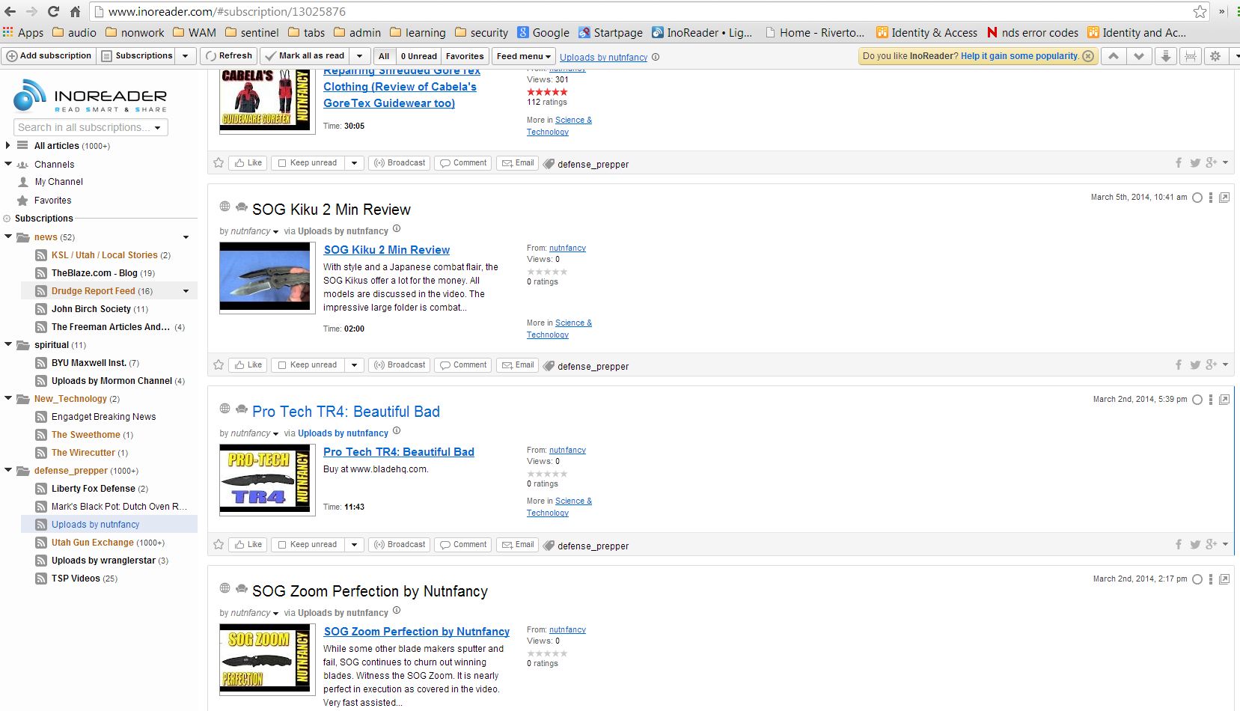
Task: Click the tag icon on SOG Kiku article
Action: [x=549, y=366]
